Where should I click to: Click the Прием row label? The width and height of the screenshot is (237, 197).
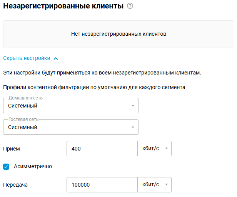[12, 149]
